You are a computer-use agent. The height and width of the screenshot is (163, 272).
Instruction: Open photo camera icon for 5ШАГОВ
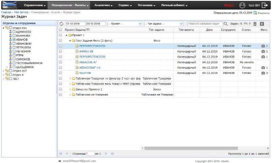coord(263,73)
